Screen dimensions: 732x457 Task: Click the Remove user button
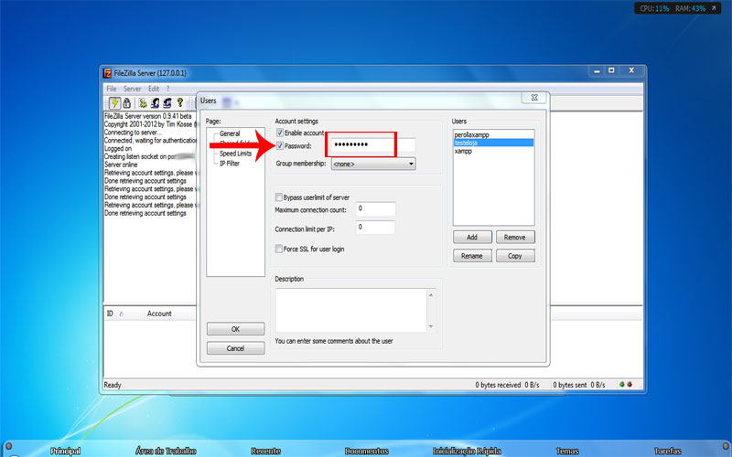pyautogui.click(x=515, y=238)
